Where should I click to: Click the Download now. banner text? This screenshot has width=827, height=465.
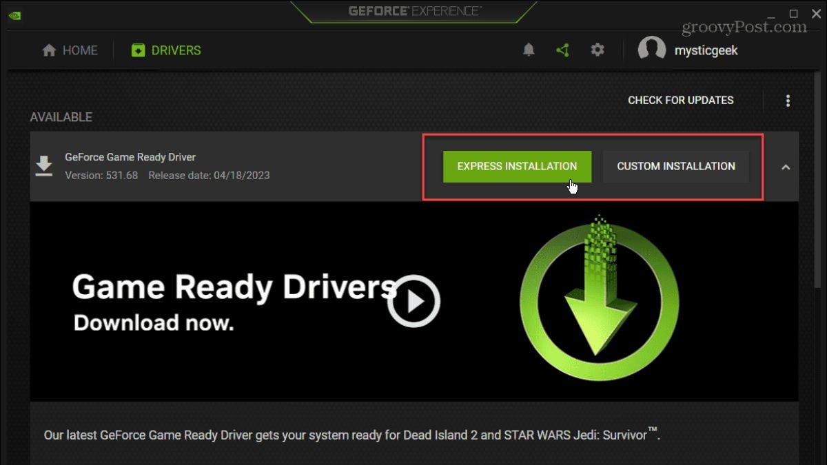pyautogui.click(x=154, y=322)
